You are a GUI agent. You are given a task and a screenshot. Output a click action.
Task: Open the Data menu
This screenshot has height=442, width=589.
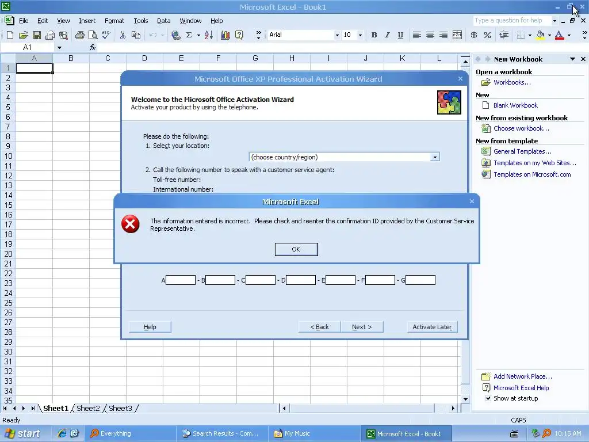click(164, 21)
